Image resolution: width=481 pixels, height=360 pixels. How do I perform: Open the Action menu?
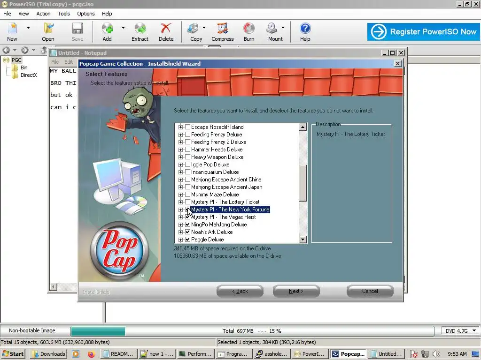pyautogui.click(x=43, y=14)
